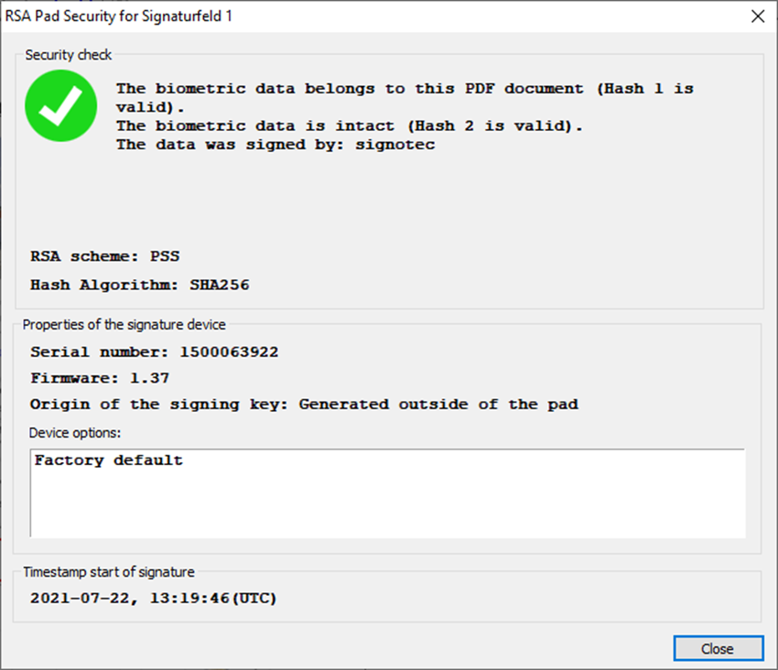Click the Hash Algorithm SHA256 text
Screen dimensions: 778x670
139,285
